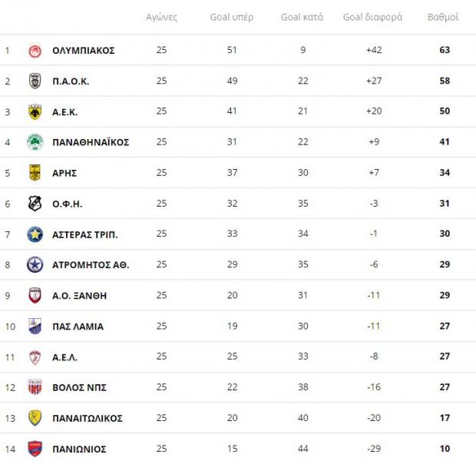Screen dimensions: 476x461
Task: Click the A.E.K. yellow crest icon
Action: [x=34, y=111]
